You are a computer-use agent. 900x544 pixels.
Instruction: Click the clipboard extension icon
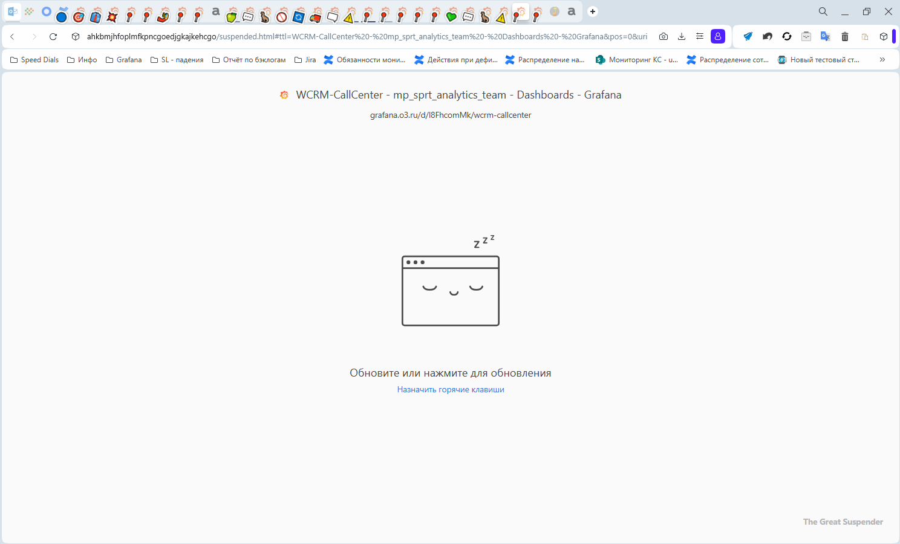pos(865,36)
